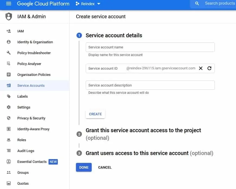Click the Essential Contacts icon
The height and width of the screenshot is (189, 236).
point(9,162)
